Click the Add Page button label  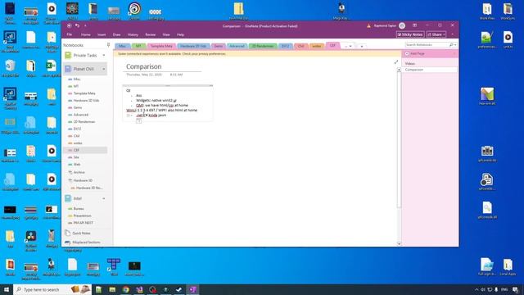[x=418, y=53]
